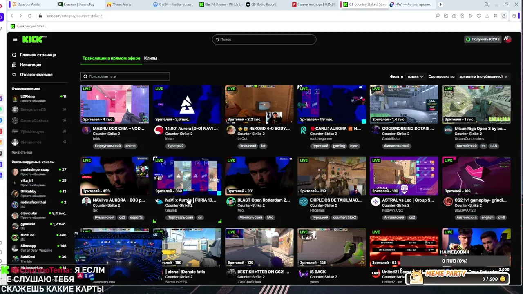The height and width of the screenshot is (294, 523).
Task: Click the esports tag under NAVI vs AURORA
Action: point(136,218)
